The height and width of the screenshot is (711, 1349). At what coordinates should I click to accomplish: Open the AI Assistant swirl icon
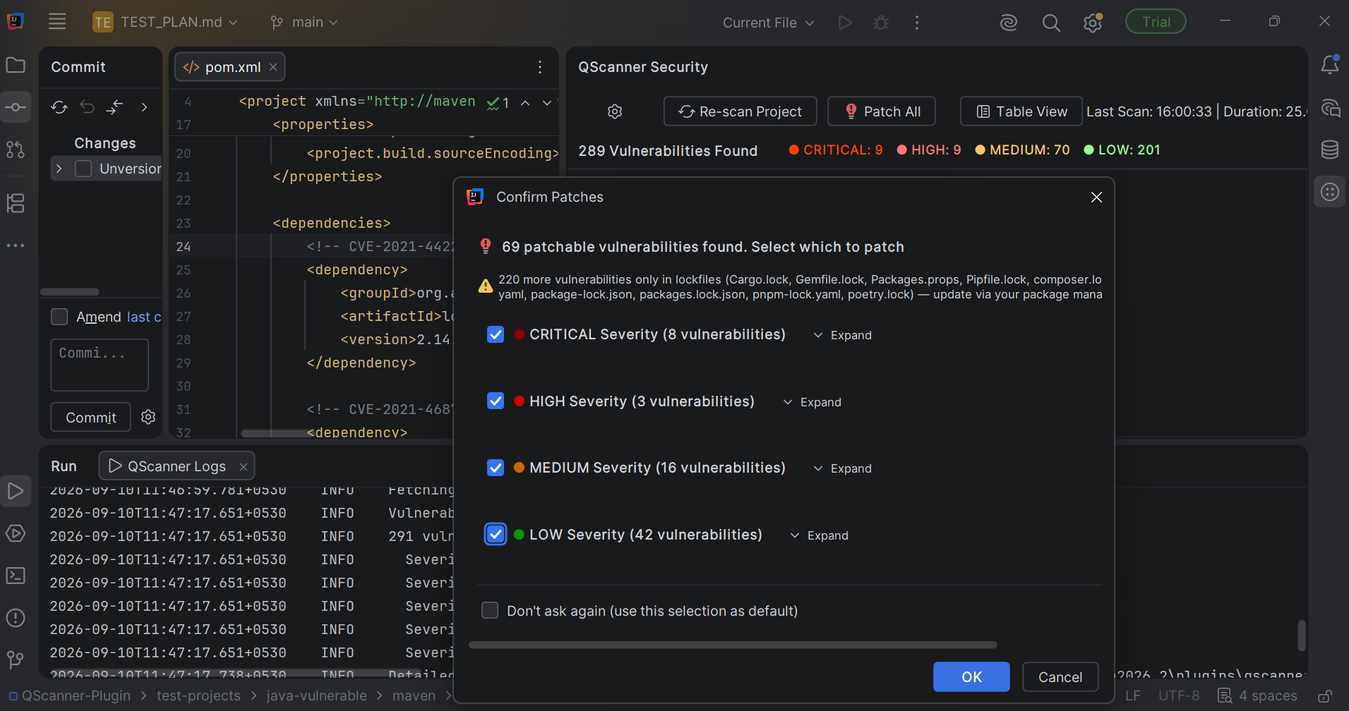[x=1009, y=23]
